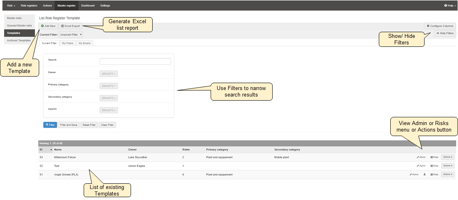Viewport: 458px width, 200px height.
Task: Expand the Primary category select dropdown
Action: (x=109, y=86)
